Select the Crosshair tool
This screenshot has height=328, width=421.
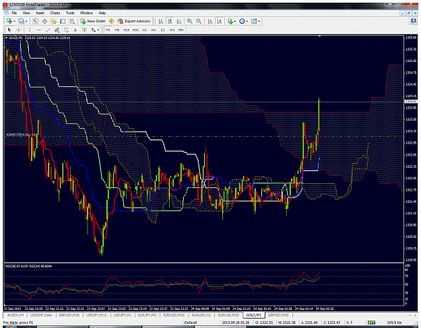(x=19, y=30)
